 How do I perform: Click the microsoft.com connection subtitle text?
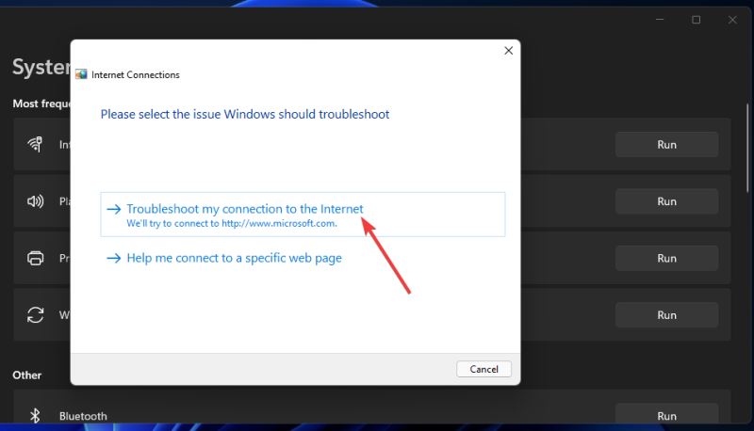click(232, 224)
